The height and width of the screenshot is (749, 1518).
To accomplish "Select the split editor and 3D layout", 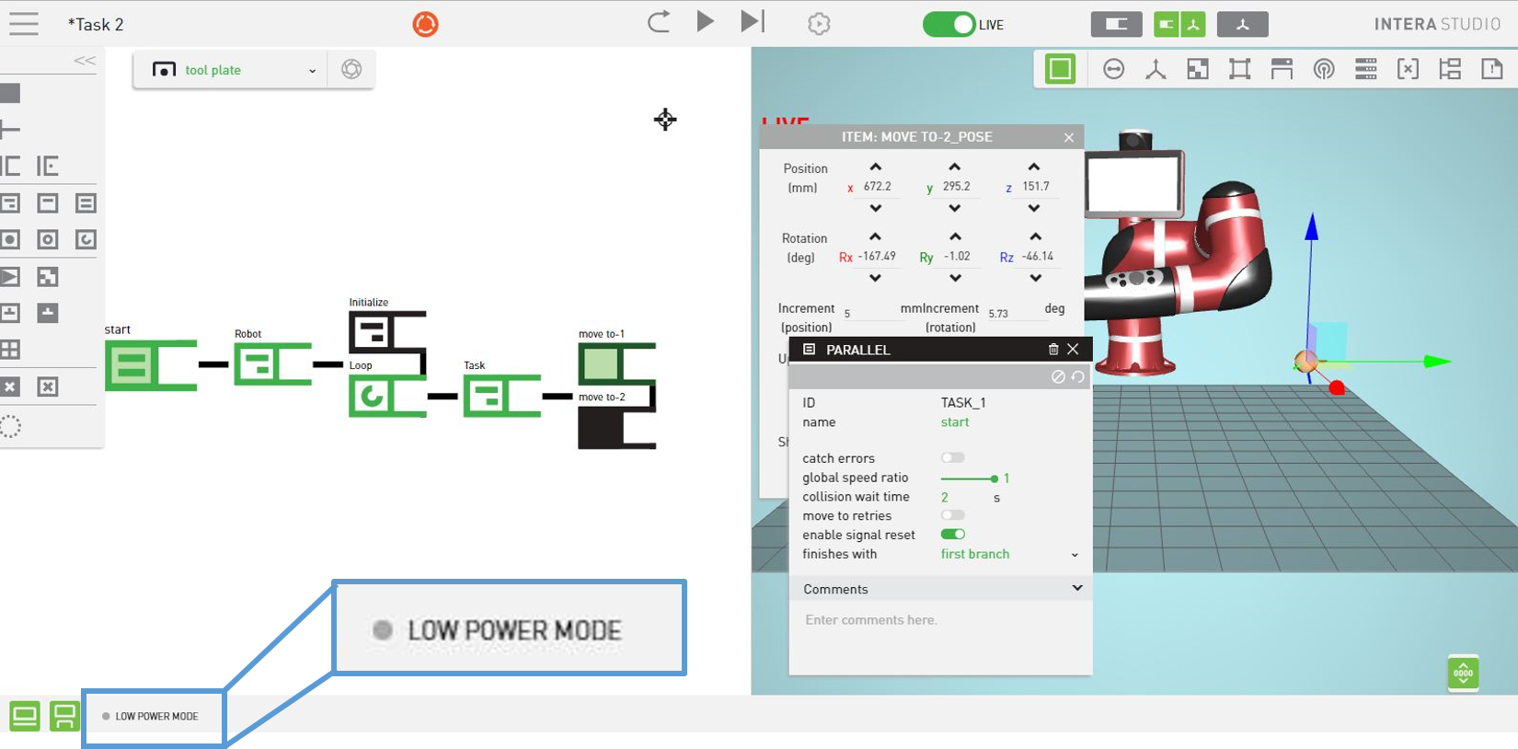I will click(x=1179, y=24).
